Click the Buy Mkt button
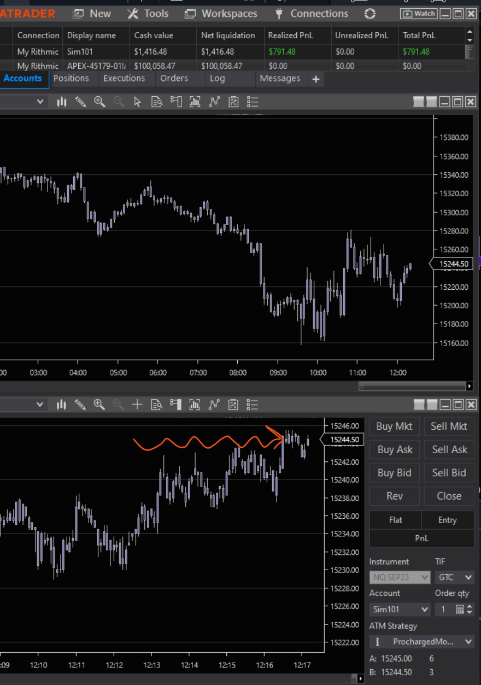 tap(394, 426)
